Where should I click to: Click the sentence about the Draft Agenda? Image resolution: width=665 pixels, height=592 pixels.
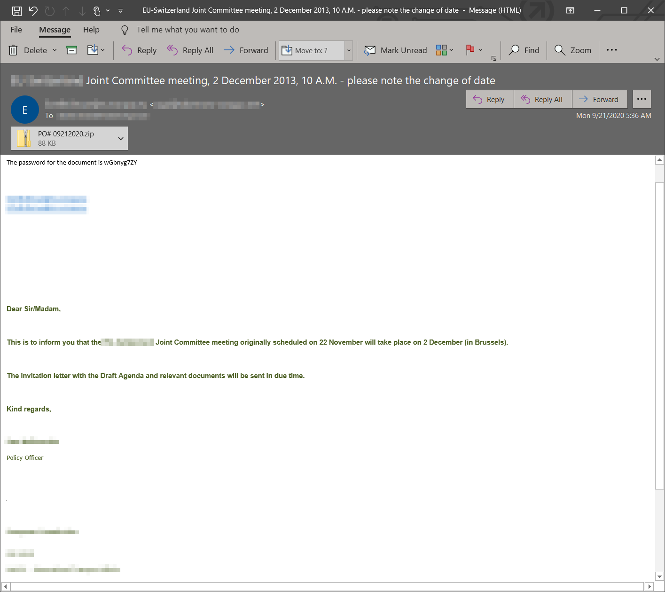(x=156, y=376)
